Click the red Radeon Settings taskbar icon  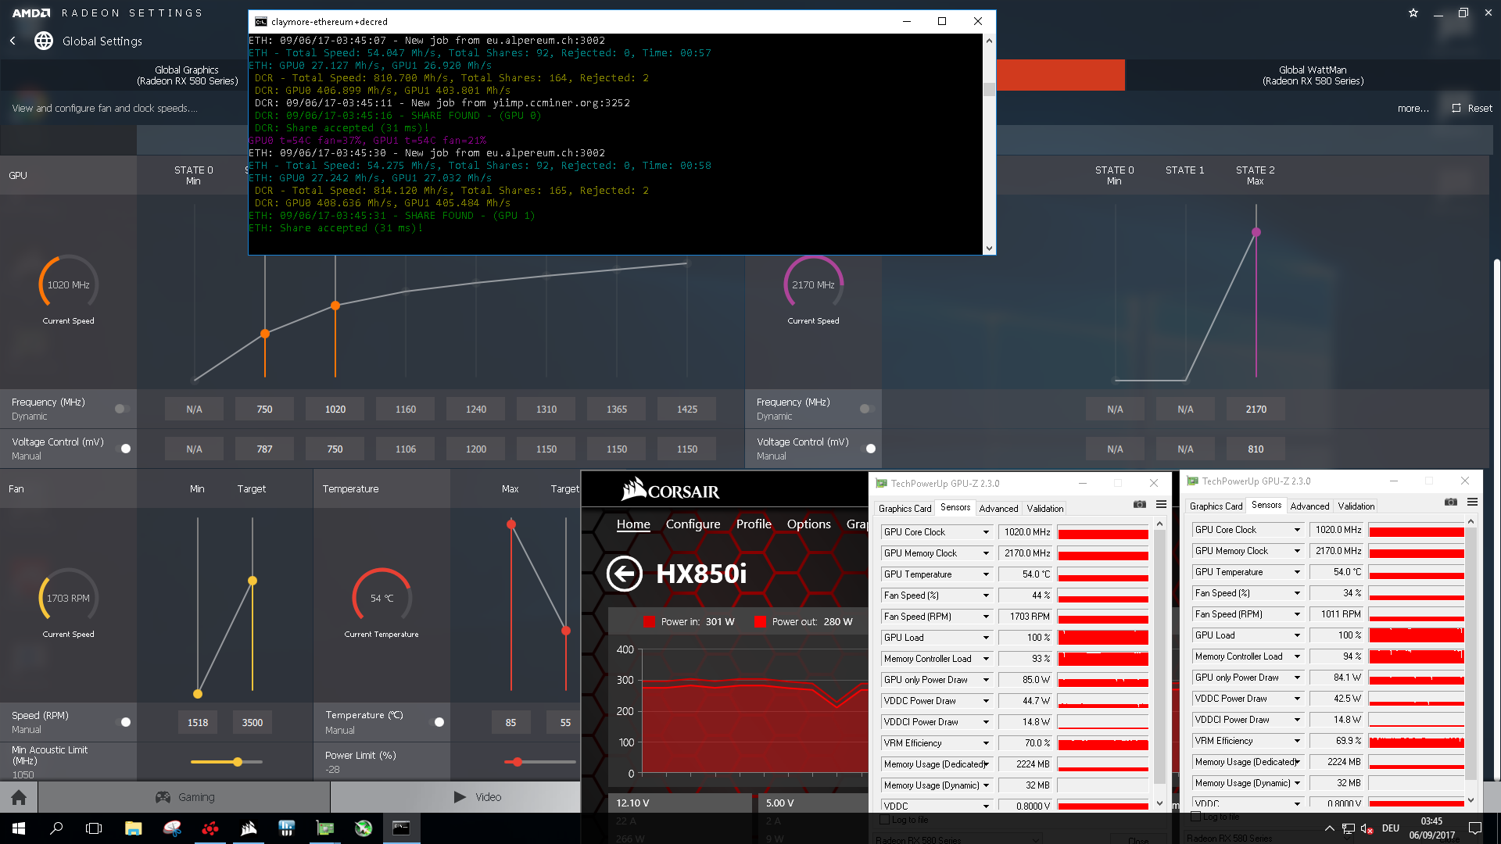click(210, 828)
